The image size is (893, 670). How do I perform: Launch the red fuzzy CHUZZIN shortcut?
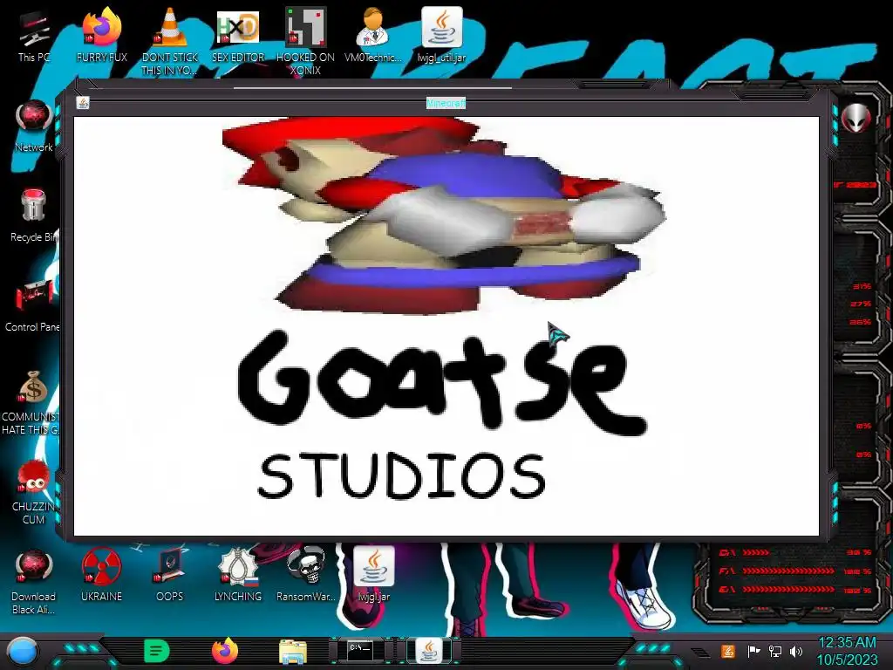coord(34,492)
